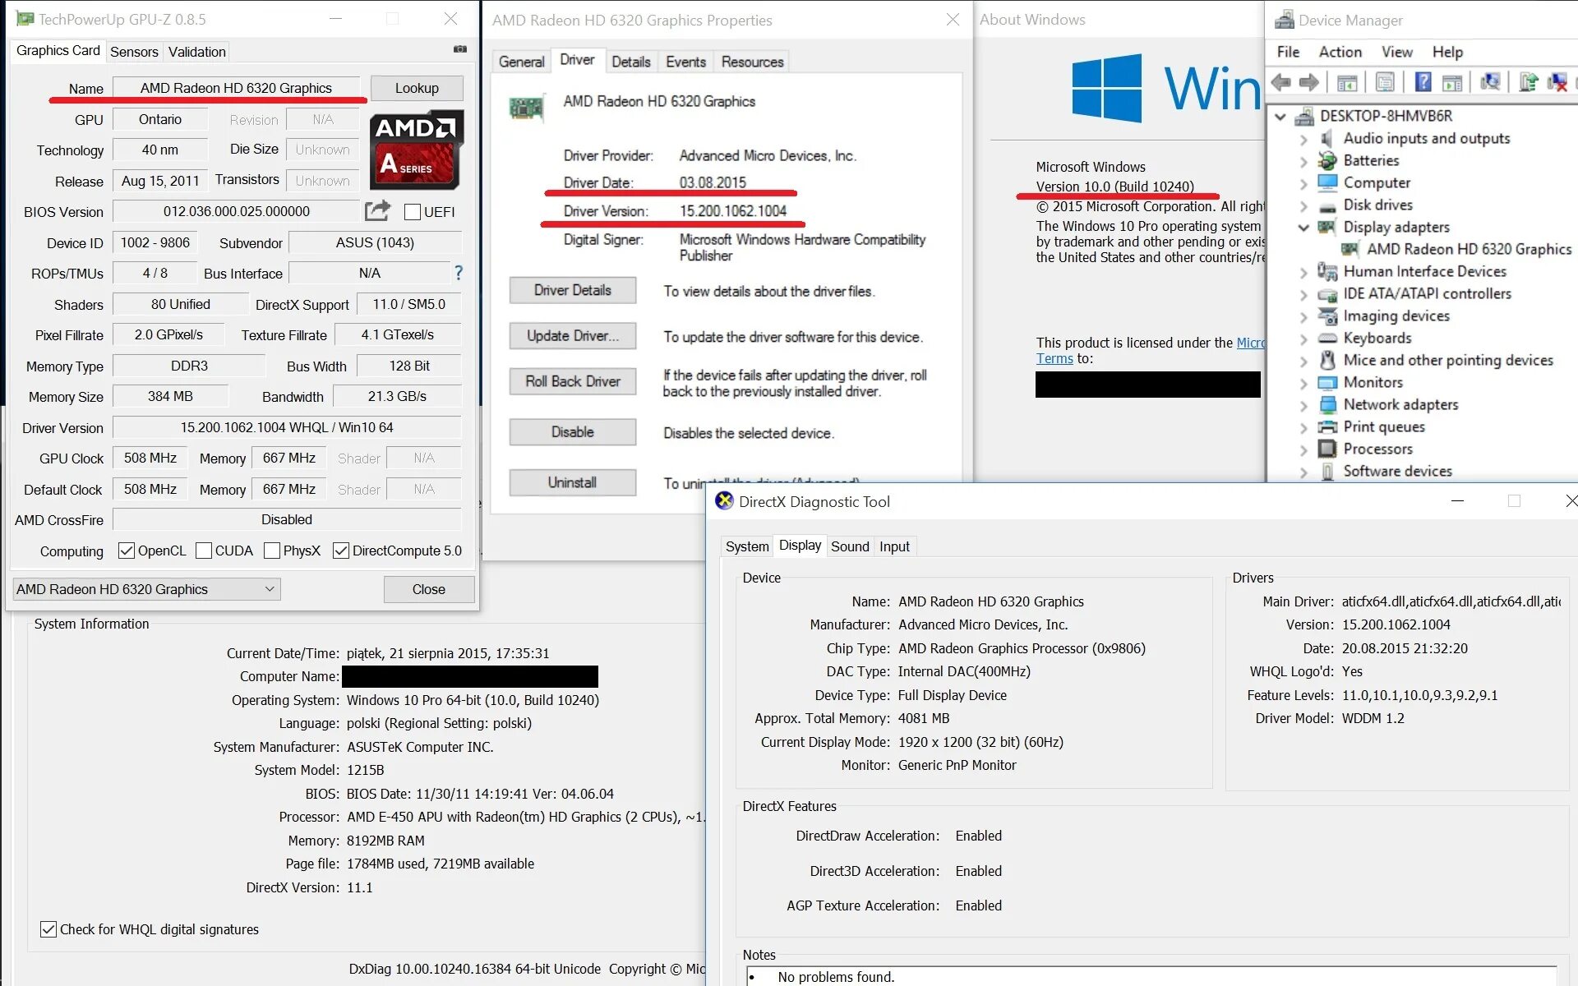Collapse DESKTOP-8HMVB6R root node
The height and width of the screenshot is (986, 1578).
[x=1280, y=117]
